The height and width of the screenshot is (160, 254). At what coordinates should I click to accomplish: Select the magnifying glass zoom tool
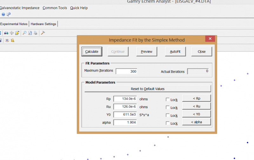[x=24, y=33]
